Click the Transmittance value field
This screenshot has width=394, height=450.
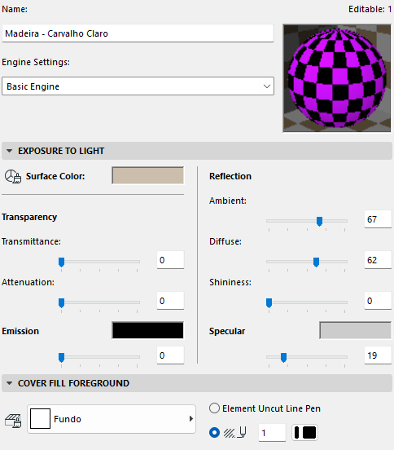[170, 260]
